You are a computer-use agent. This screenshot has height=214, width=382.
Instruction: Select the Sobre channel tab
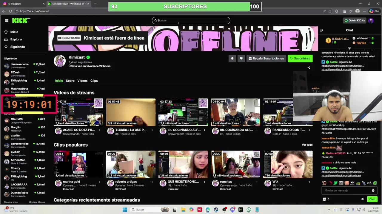pos(70,81)
